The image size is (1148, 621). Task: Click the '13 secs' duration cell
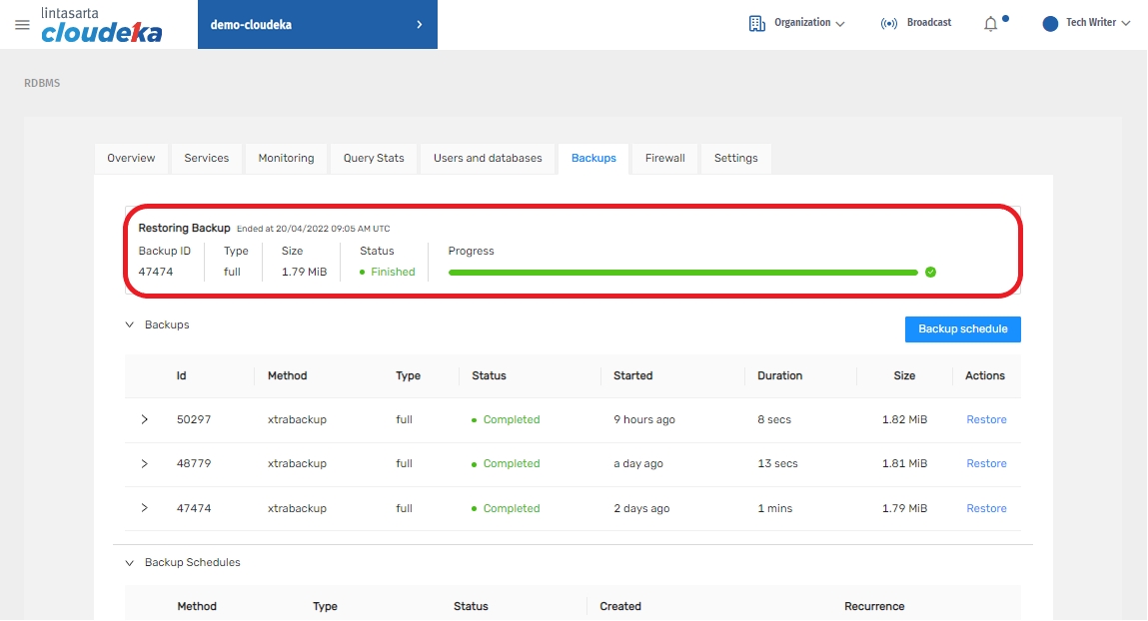point(777,463)
